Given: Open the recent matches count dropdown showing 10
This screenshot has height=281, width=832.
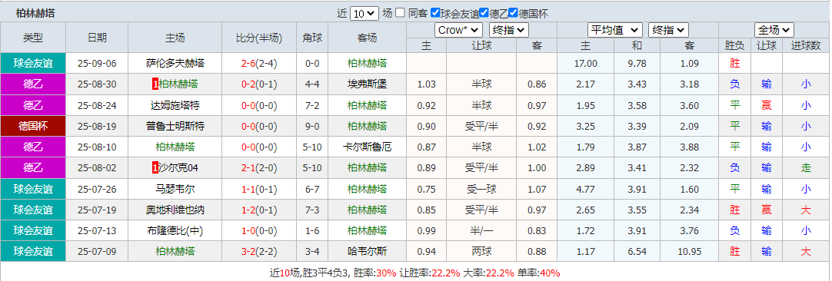Looking at the screenshot, I should pos(364,14).
